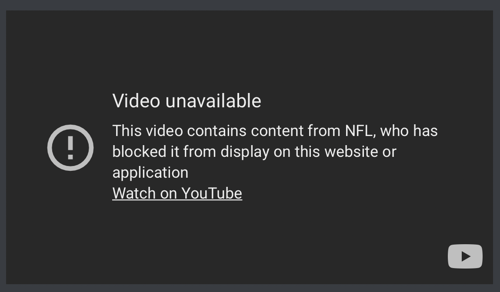Select the word application in the message

pyautogui.click(x=150, y=173)
